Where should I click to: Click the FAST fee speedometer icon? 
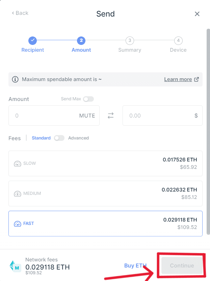click(17, 223)
